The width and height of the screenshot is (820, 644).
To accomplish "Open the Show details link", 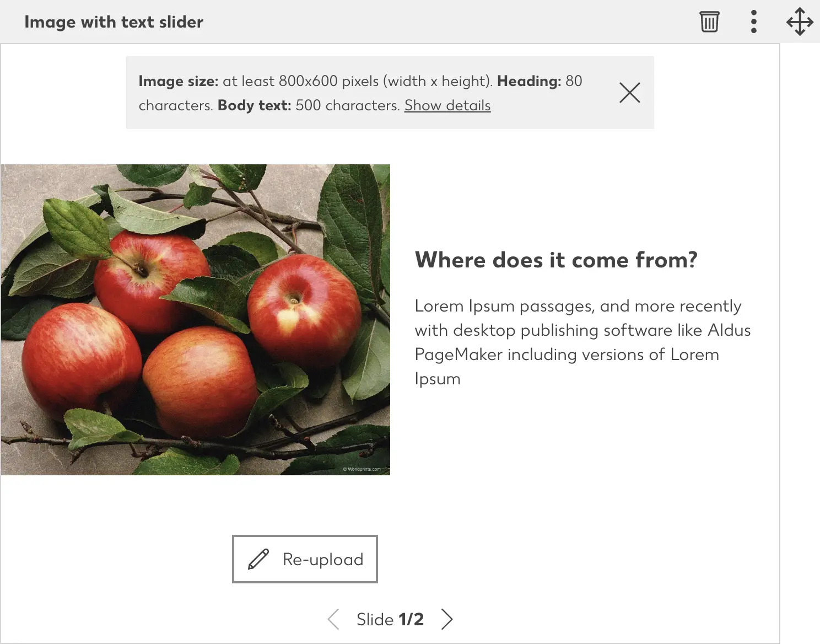I will [447, 105].
